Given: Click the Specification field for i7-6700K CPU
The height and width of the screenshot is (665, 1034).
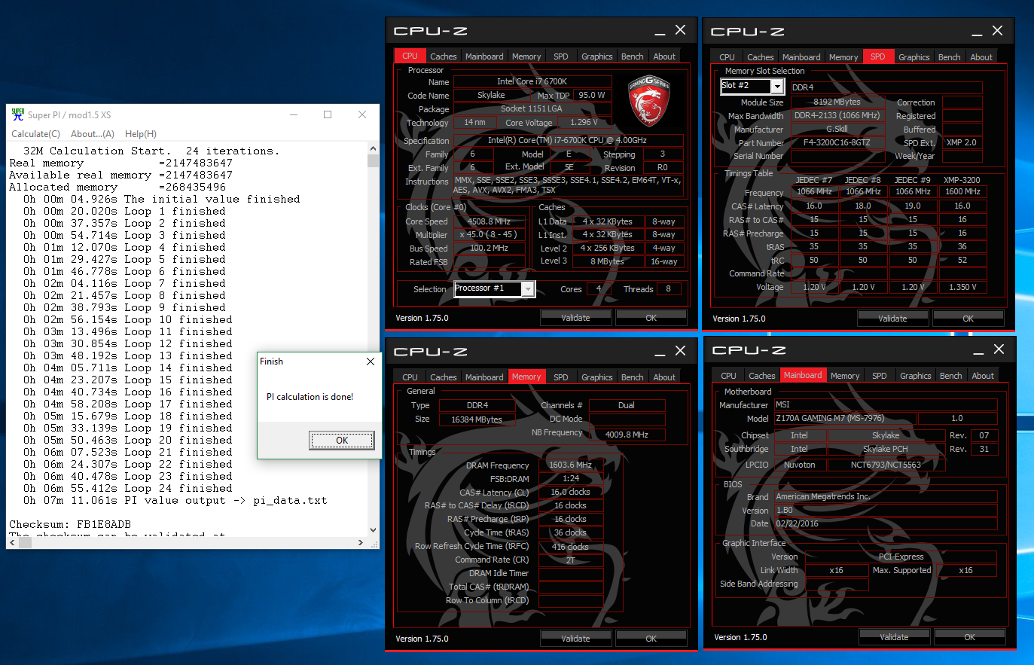Looking at the screenshot, I should click(568, 140).
